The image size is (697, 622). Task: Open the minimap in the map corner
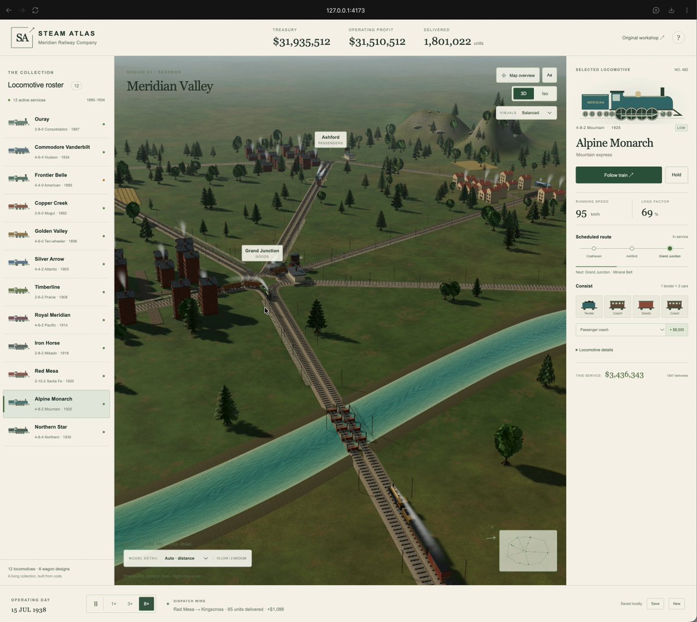pyautogui.click(x=528, y=551)
